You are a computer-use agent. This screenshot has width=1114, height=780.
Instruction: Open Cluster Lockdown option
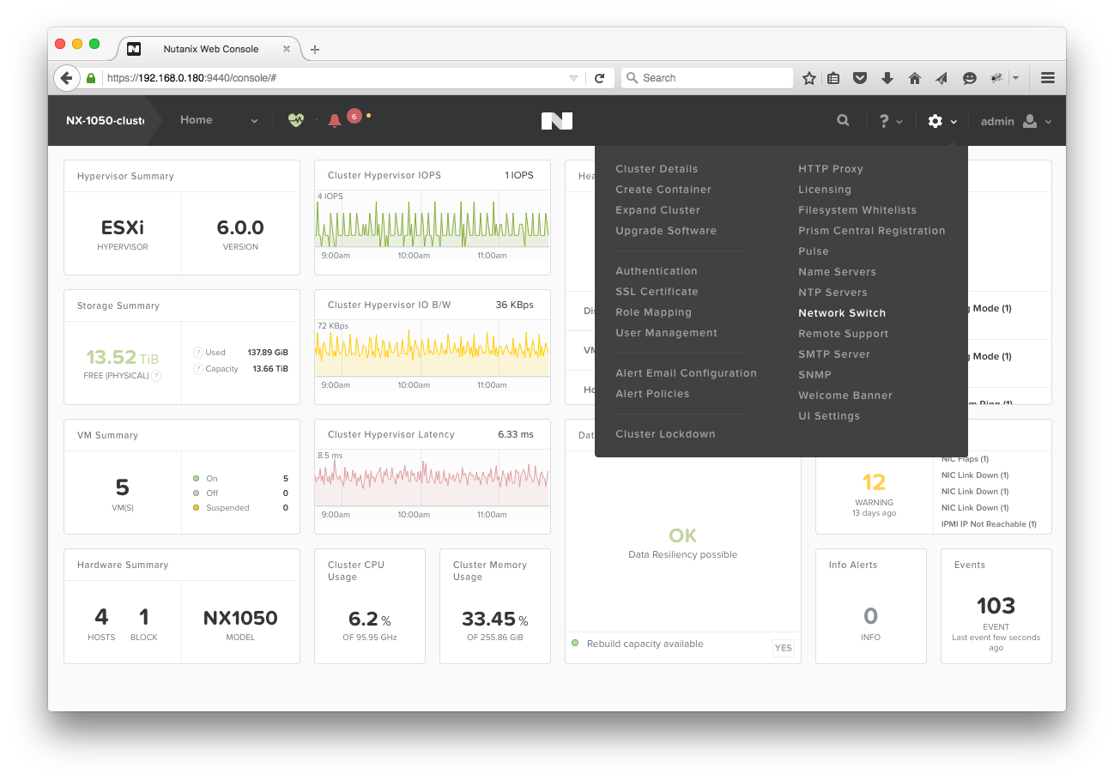(665, 434)
